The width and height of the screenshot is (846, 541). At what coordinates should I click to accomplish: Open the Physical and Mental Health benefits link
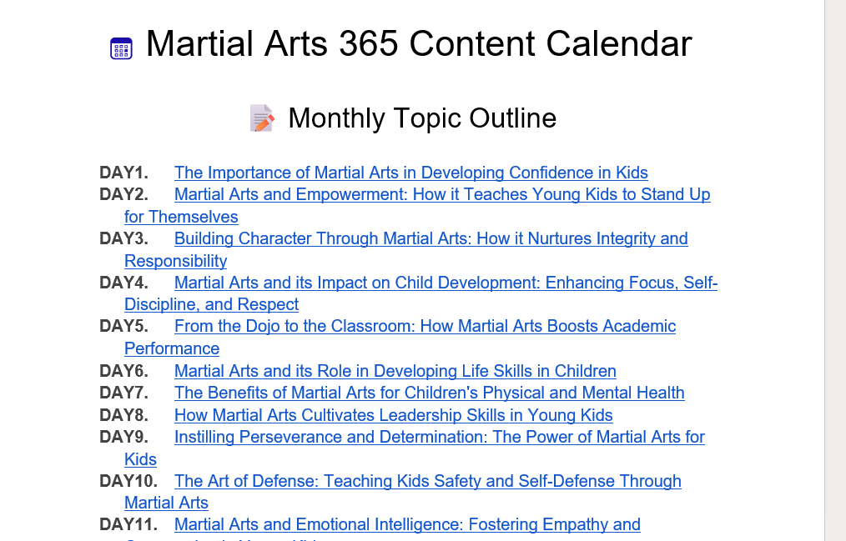point(429,393)
